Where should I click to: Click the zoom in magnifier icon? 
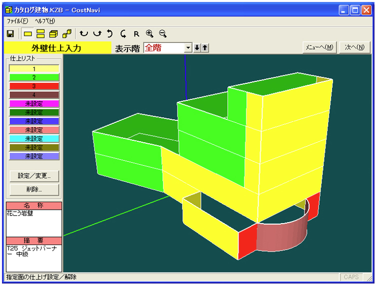point(149,34)
